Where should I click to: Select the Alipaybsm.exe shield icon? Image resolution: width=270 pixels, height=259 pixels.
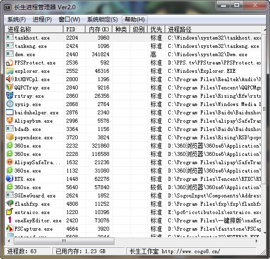click(9, 121)
